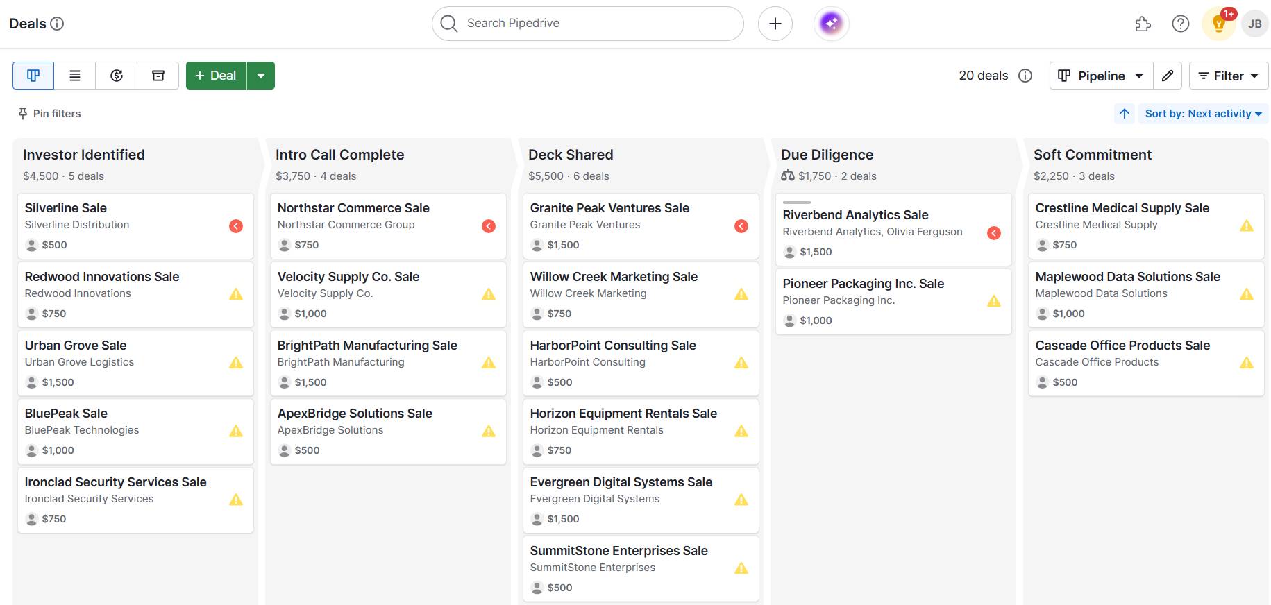Select the ApexBridge Solutions Sale card

pyautogui.click(x=388, y=432)
